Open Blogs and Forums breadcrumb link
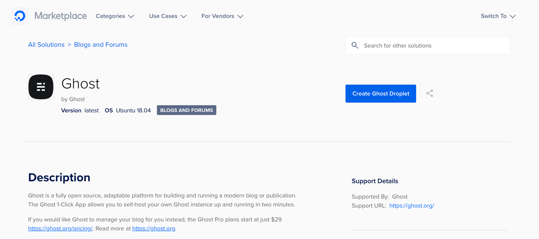Screen dimensions: 539x239 (101, 45)
